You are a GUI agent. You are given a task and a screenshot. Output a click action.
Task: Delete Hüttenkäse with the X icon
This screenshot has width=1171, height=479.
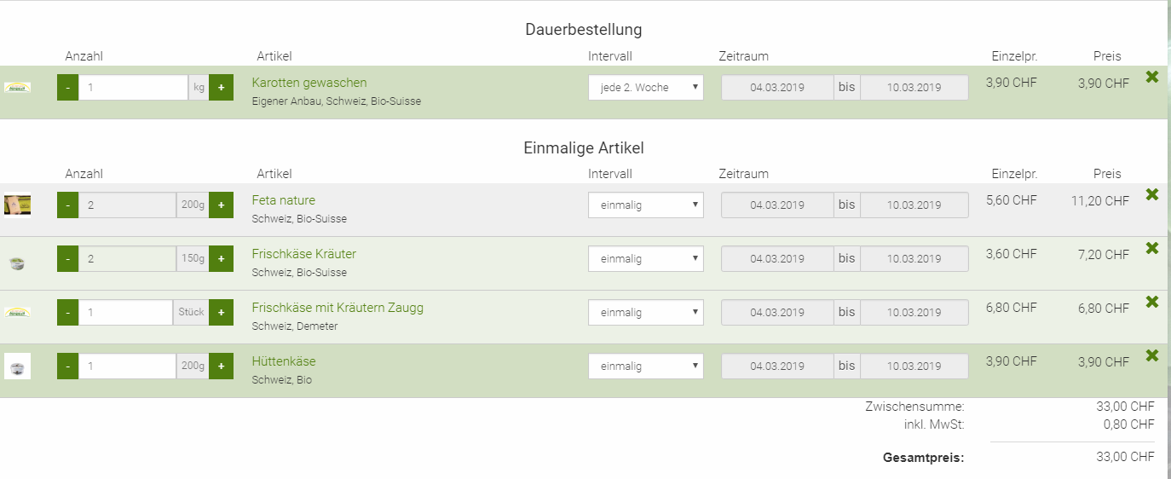click(x=1152, y=355)
